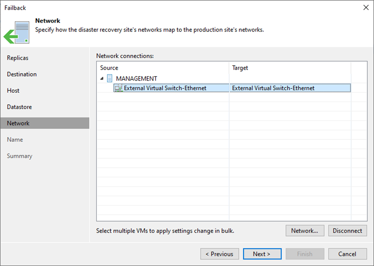Click the target External Virtual Switch-Ethernet cell

[273, 88]
